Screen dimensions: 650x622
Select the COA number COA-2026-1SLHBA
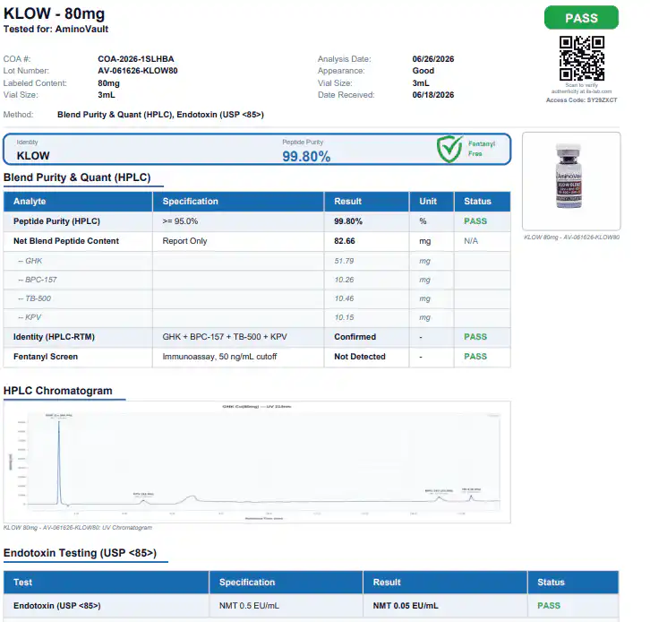tap(136, 59)
